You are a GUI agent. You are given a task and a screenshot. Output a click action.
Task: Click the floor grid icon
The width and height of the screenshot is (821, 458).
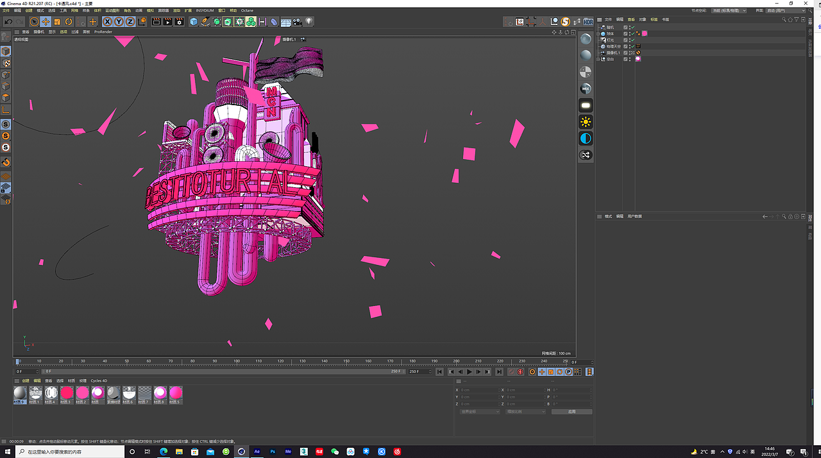(285, 22)
